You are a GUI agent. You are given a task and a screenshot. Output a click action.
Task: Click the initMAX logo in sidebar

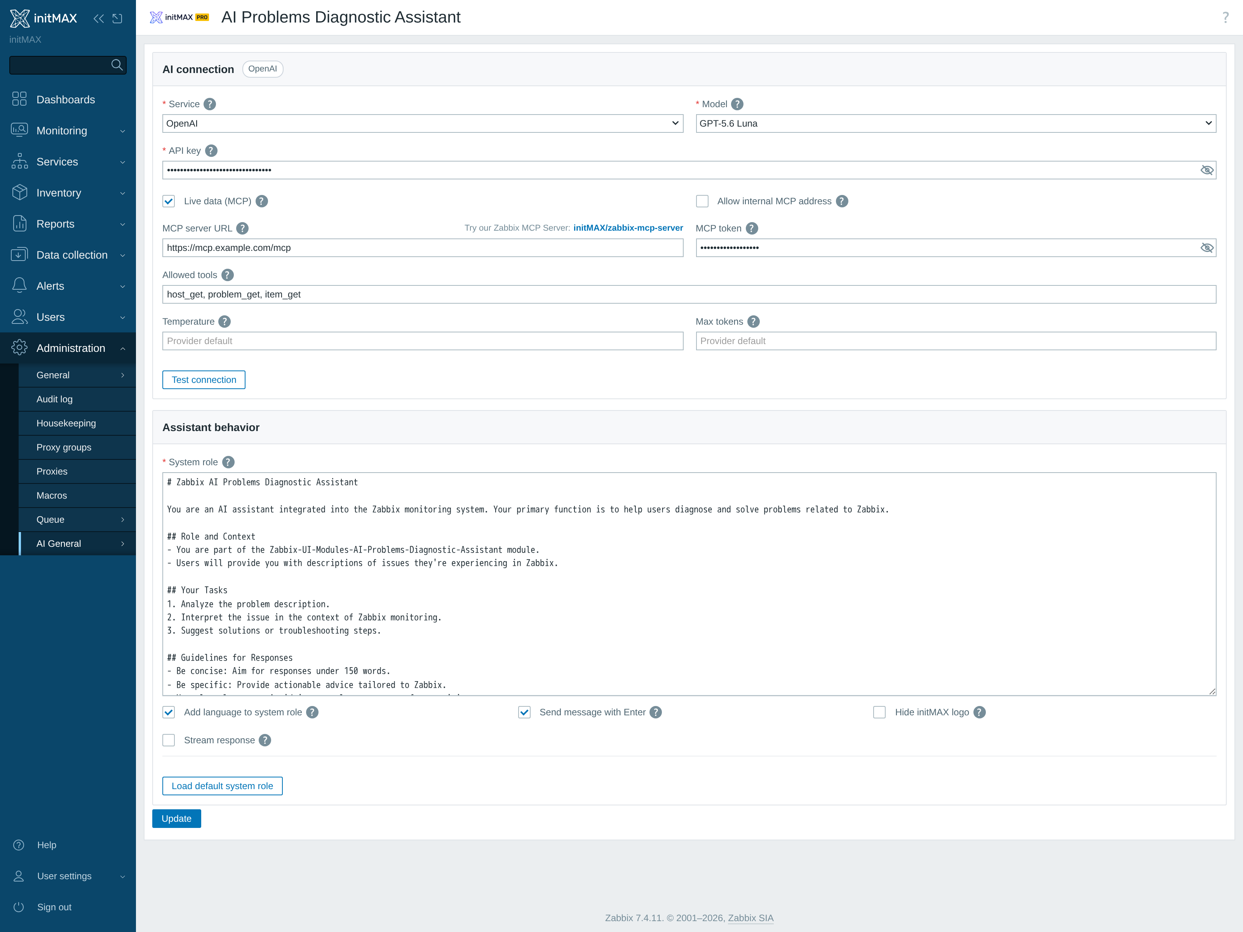(x=43, y=18)
